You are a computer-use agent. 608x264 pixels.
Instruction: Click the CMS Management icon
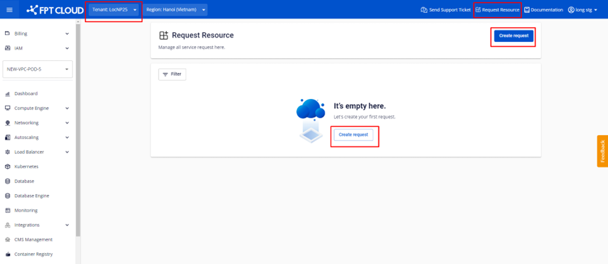(8, 239)
